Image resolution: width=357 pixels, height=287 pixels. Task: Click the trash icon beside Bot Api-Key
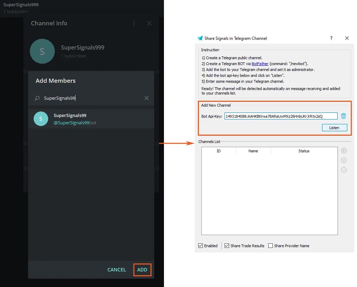(343, 116)
